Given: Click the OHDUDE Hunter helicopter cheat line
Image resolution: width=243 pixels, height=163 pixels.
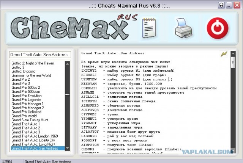Looking at the screenshot, I should coord(131,149).
